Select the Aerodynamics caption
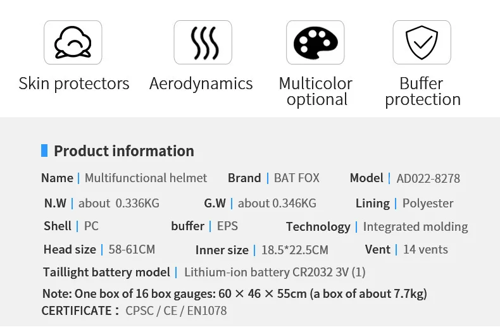 201,83
